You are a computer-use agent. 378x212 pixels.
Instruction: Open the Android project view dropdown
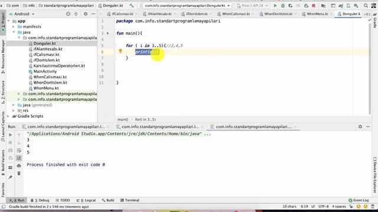(x=22, y=14)
